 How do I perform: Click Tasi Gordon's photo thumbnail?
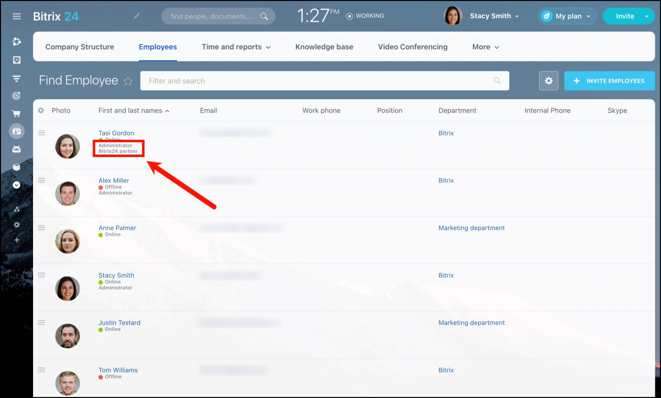click(x=68, y=146)
